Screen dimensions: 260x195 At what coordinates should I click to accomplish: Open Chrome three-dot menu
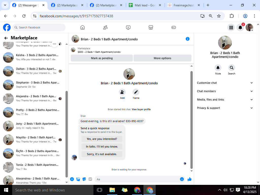pyautogui.click(x=254, y=16)
